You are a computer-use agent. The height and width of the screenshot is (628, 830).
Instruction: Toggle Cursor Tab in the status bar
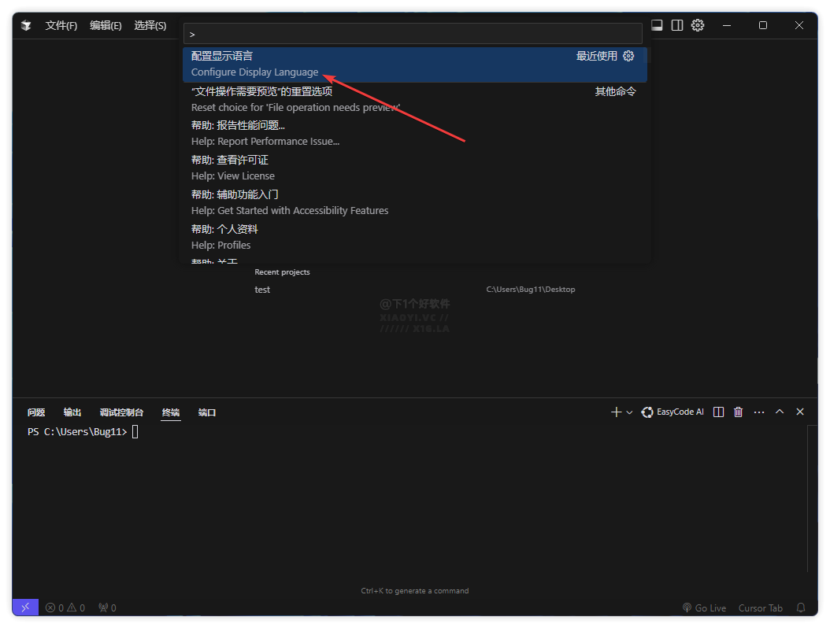[760, 608]
